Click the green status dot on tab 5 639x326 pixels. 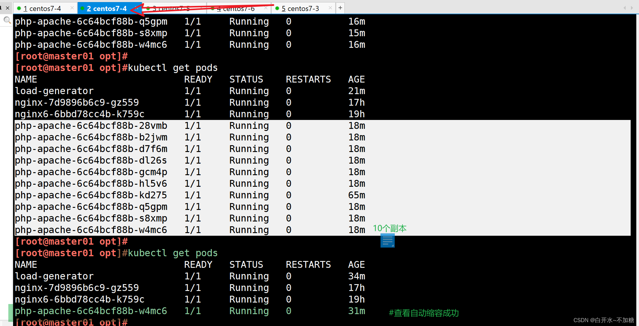point(277,9)
